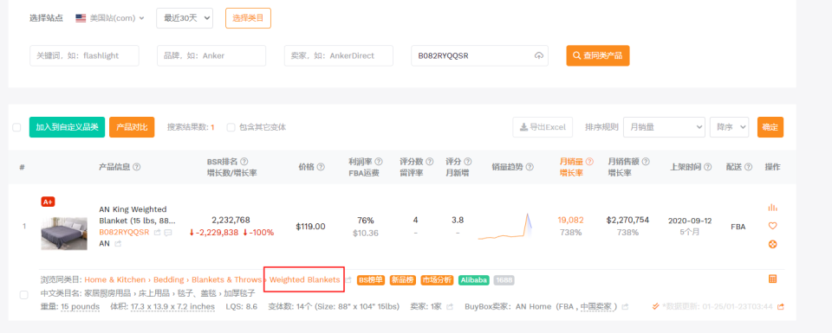The image size is (832, 333).
Task: Click help icon next to 评分数 header
Action: point(429,162)
